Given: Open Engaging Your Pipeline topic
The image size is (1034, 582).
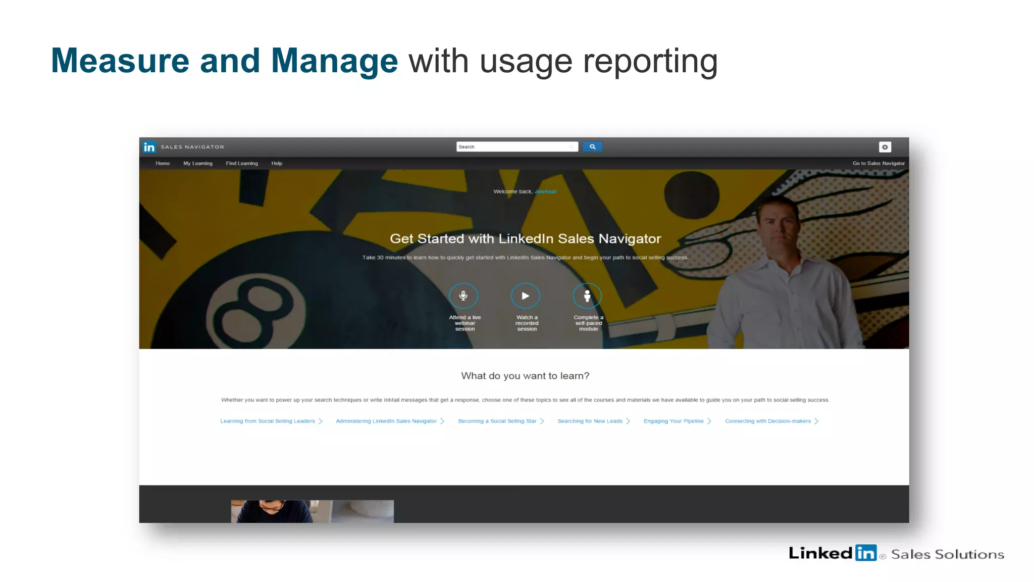Looking at the screenshot, I should (x=674, y=421).
